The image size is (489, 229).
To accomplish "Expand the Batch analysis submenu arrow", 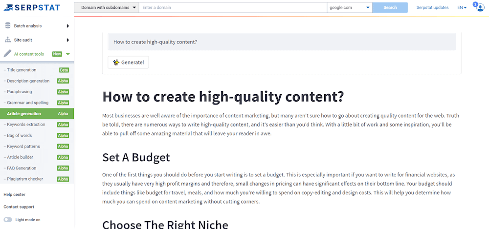I will (x=67, y=26).
